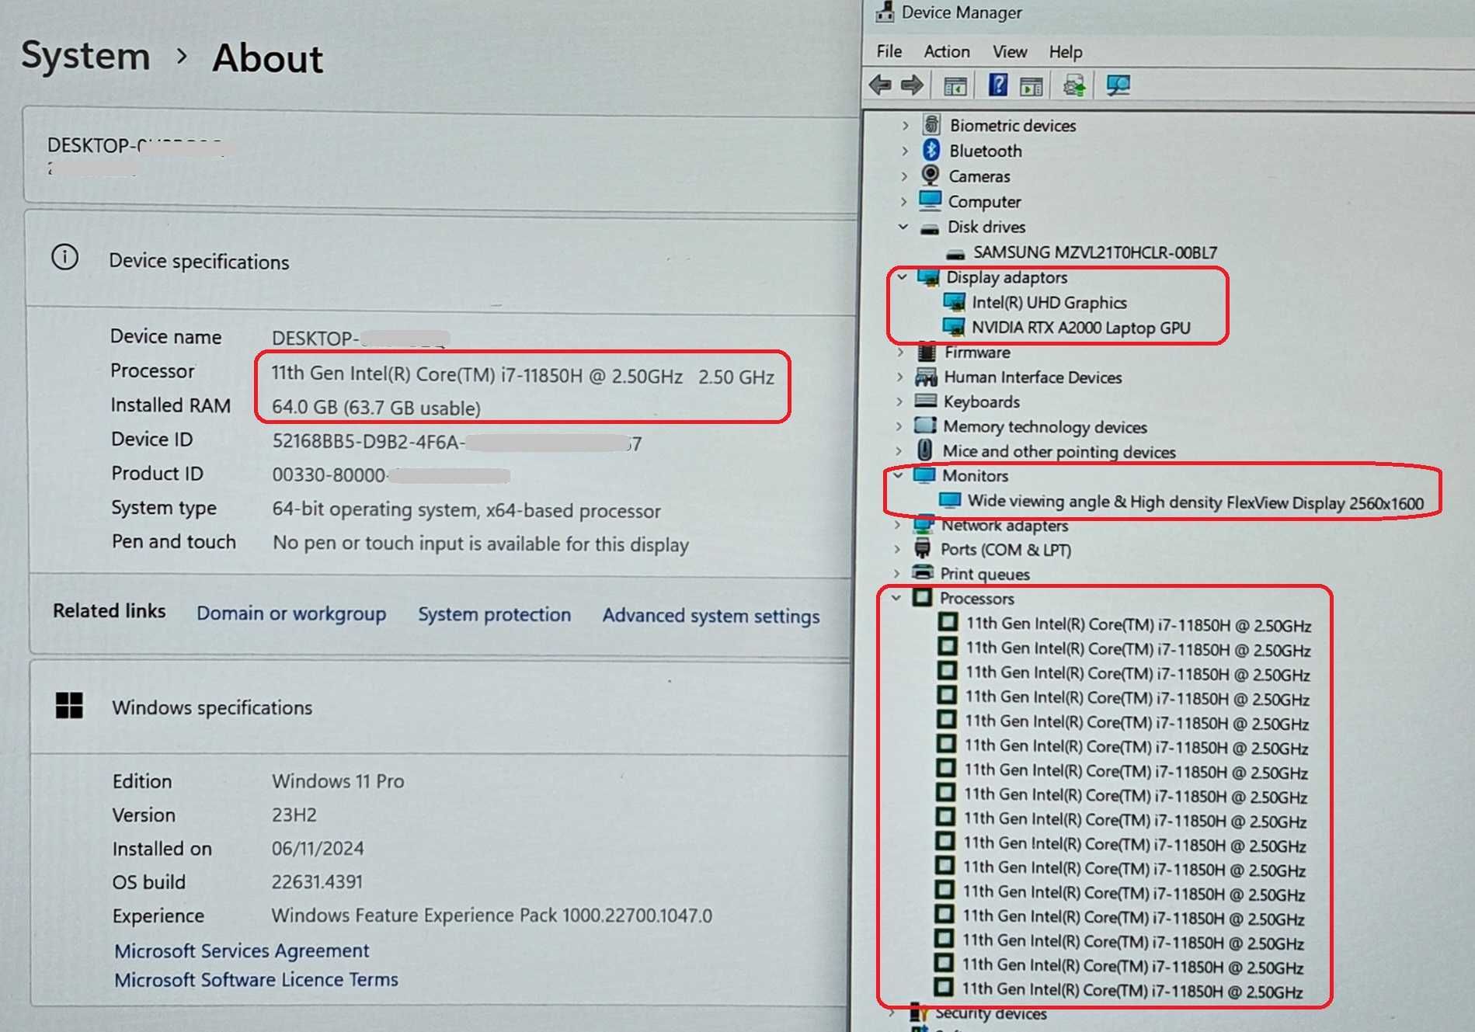The image size is (1475, 1032).
Task: Open the File menu in Device Manager
Action: click(889, 51)
